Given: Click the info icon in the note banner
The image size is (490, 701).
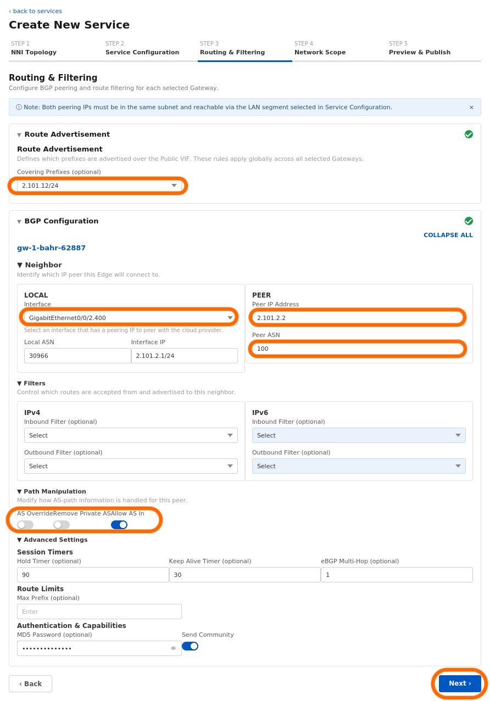Looking at the screenshot, I should point(19,108).
